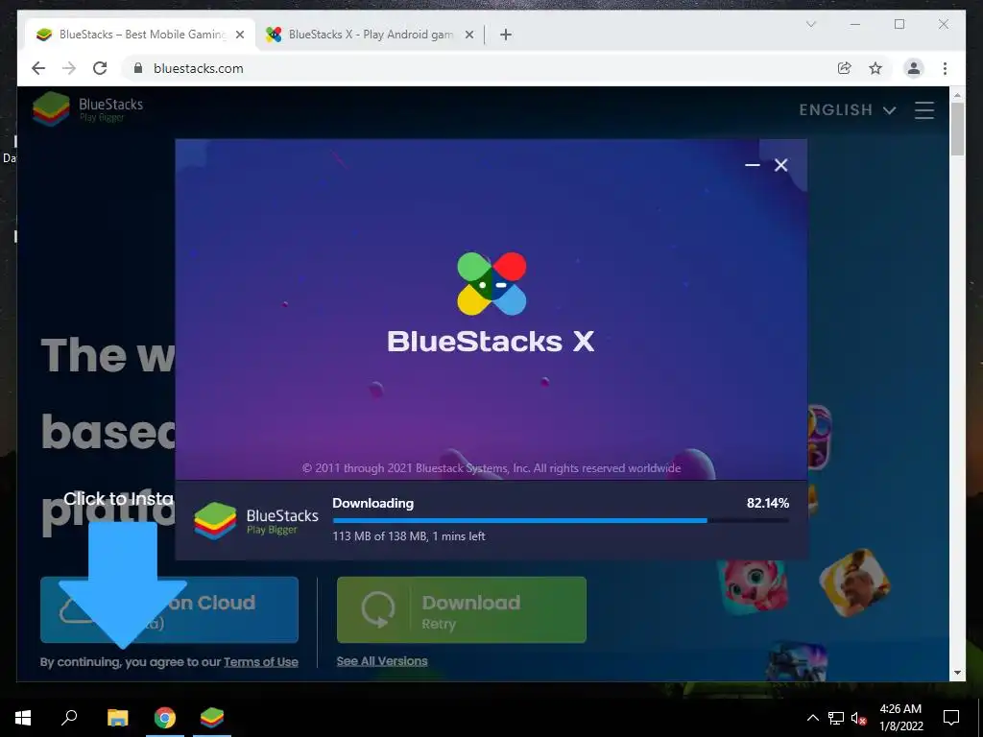Open Chrome's three-dot menu
The image size is (983, 737).
945,68
